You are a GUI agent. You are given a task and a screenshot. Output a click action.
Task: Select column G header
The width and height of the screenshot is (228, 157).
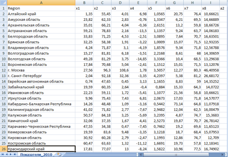[175, 2]
